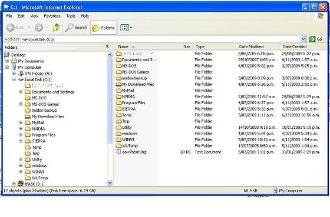Select the My Computer tree icon
Viewport: 330px width, 217px height.
pyautogui.click(x=14, y=67)
